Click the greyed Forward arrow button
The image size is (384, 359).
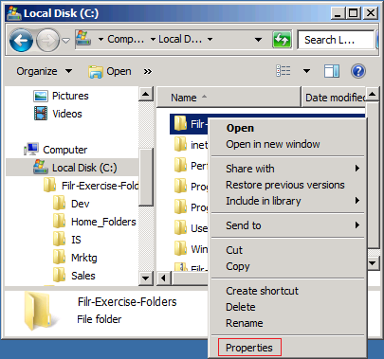tap(47, 40)
